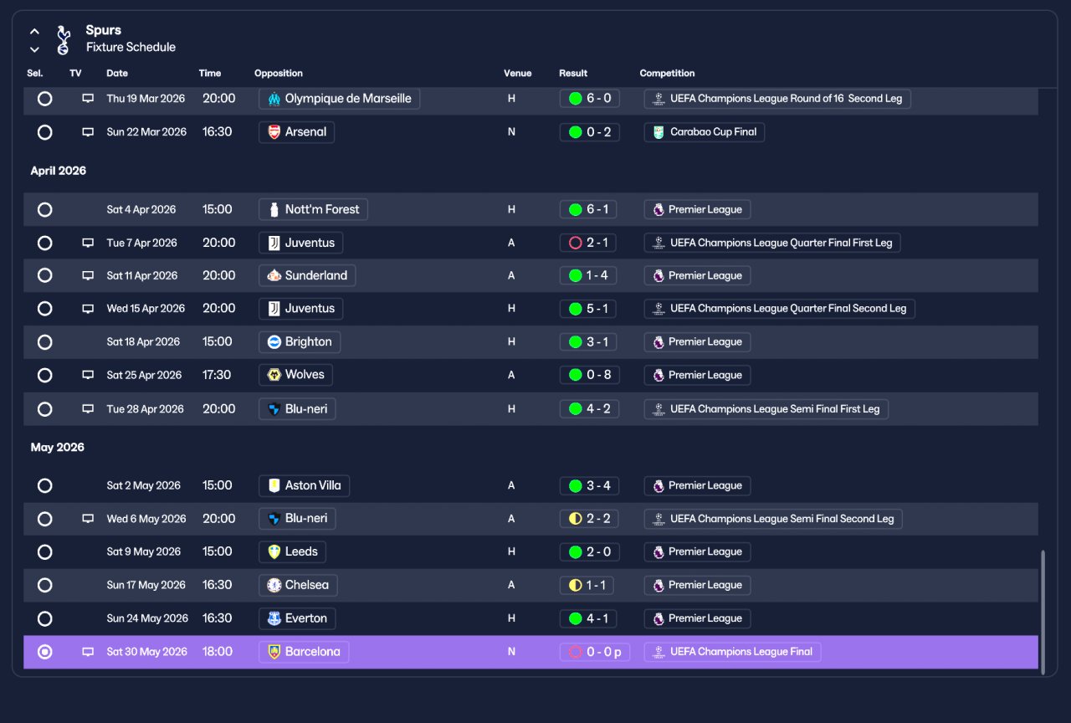Click the Carabao Cup competition icon

[x=658, y=132]
